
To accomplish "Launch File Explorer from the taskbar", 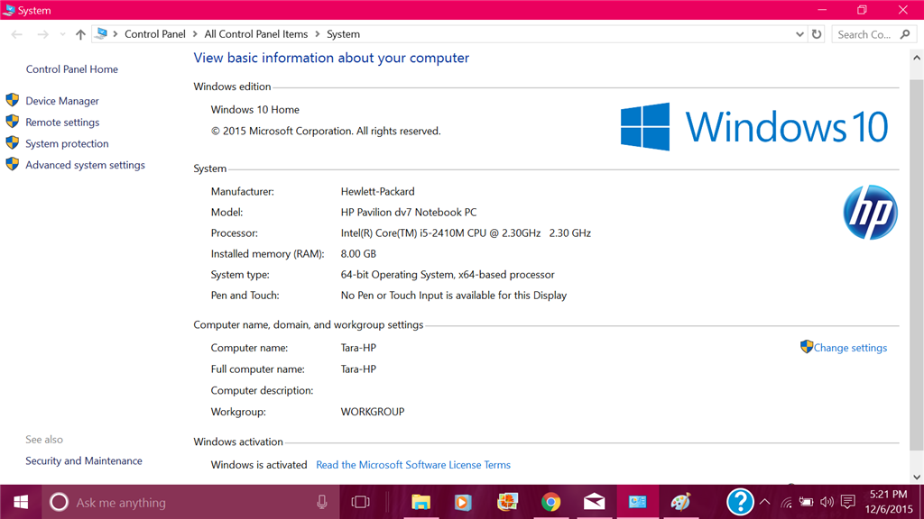I will point(420,502).
